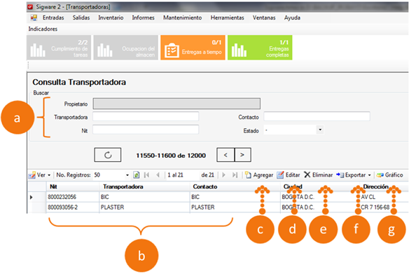Click Gráfico in the grid toolbar
Viewport: 409px width, 274px height.
point(389,175)
